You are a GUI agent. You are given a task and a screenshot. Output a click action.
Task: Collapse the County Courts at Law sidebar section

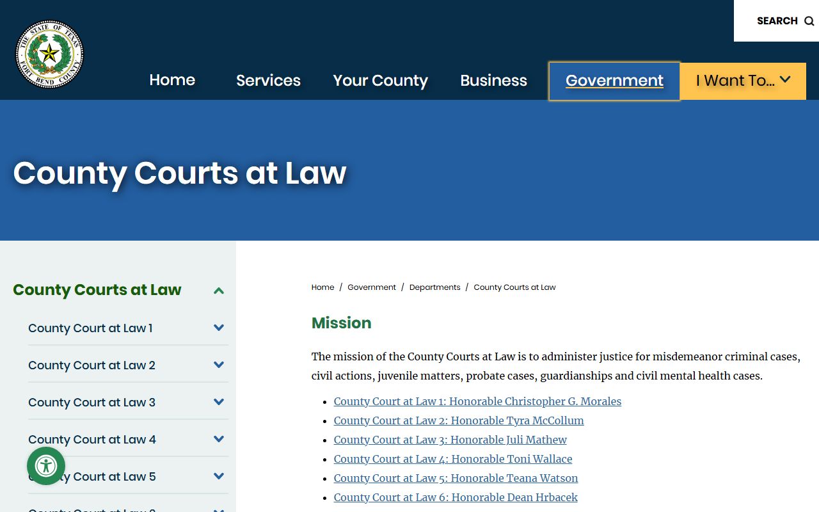(219, 291)
